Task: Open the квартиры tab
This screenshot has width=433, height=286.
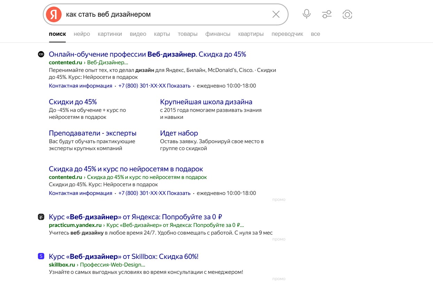Action: coord(251,34)
